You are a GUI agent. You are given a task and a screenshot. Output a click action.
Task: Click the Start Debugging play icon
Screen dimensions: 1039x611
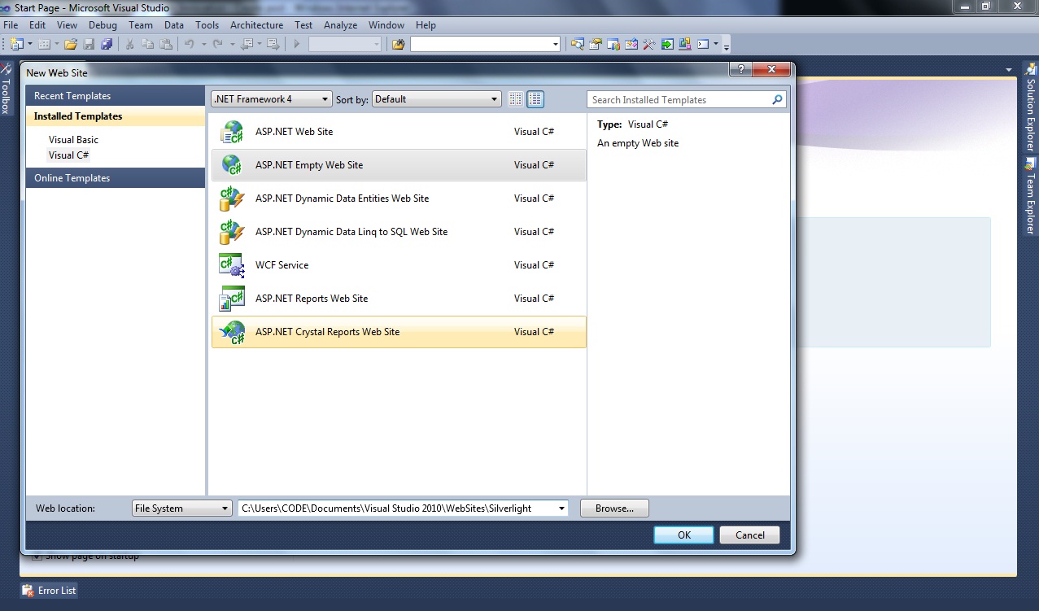point(297,44)
